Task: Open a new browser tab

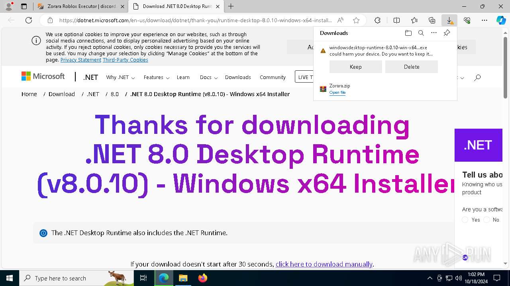Action: (231, 6)
